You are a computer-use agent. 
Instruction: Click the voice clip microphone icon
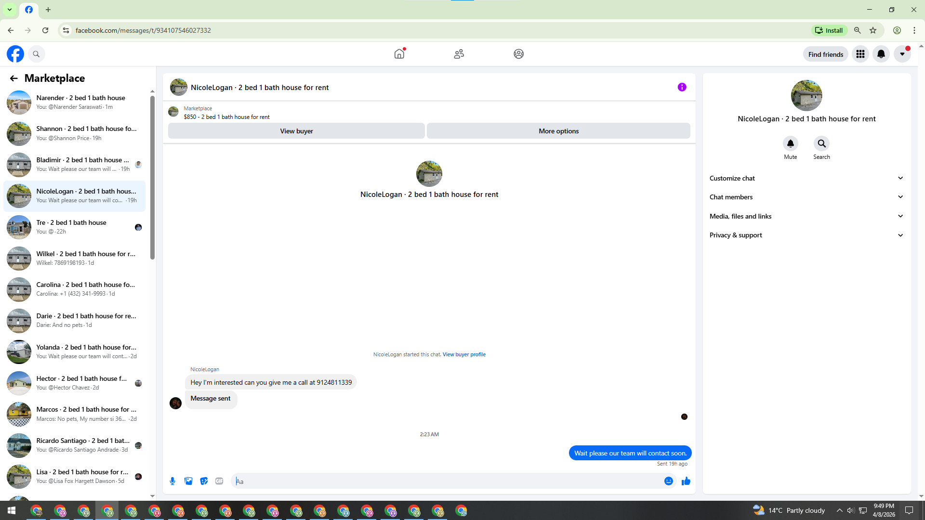pos(172,481)
